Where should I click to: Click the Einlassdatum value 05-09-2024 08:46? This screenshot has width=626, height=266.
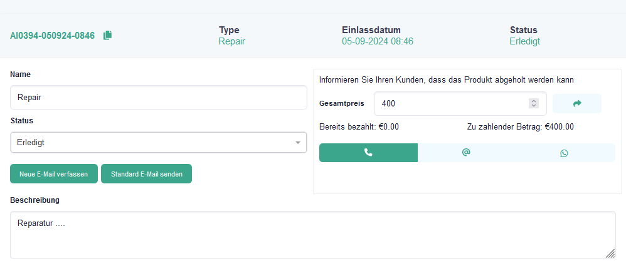coord(377,41)
